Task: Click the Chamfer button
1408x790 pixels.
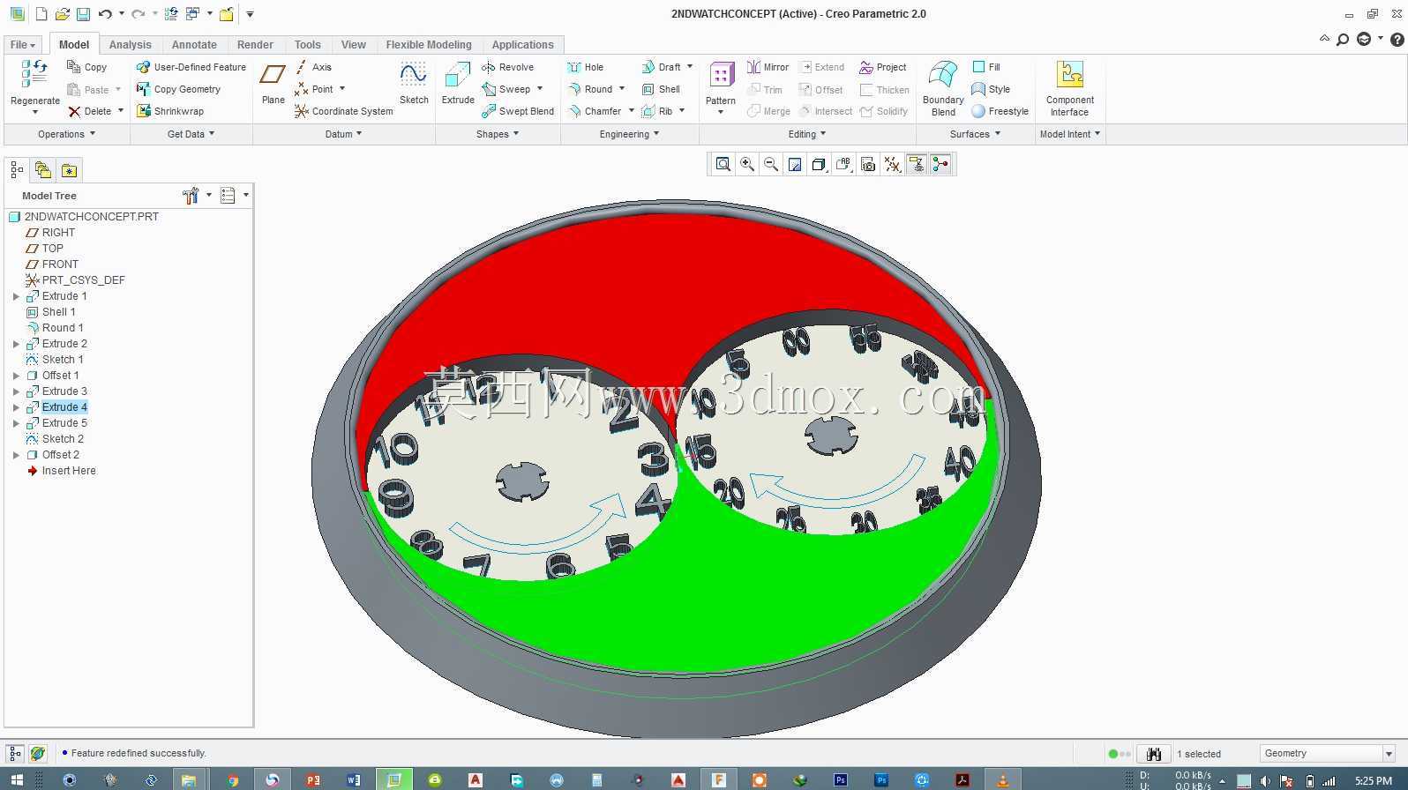Action: 595,111
